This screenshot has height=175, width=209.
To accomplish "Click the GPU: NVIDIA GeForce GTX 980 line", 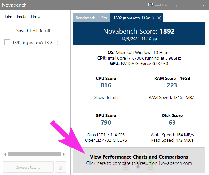I will coord(139,63).
